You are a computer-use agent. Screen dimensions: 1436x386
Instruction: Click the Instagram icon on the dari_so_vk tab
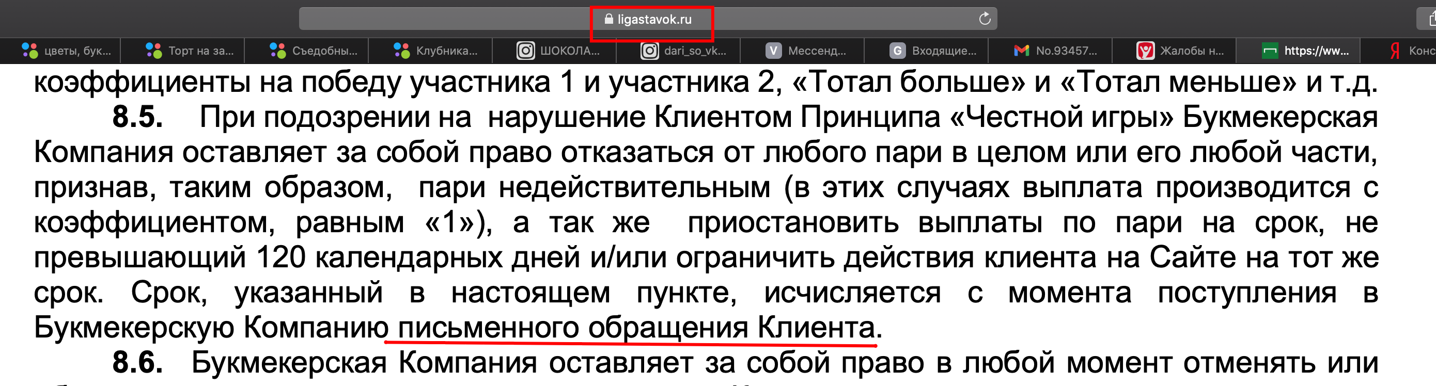[649, 51]
